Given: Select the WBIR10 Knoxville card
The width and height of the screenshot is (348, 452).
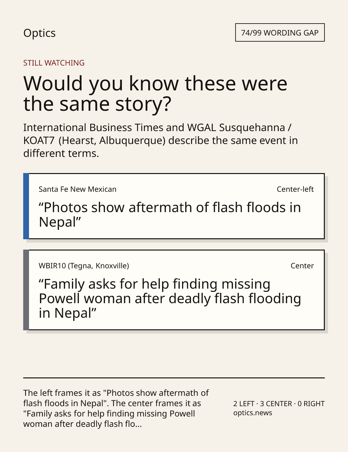Looking at the screenshot, I should (x=174, y=290).
